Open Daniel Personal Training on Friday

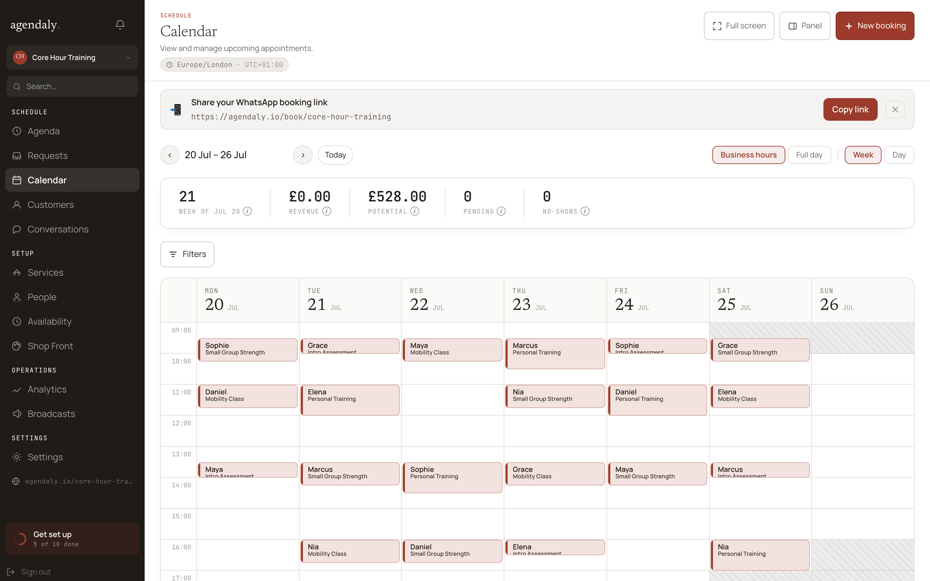(657, 400)
